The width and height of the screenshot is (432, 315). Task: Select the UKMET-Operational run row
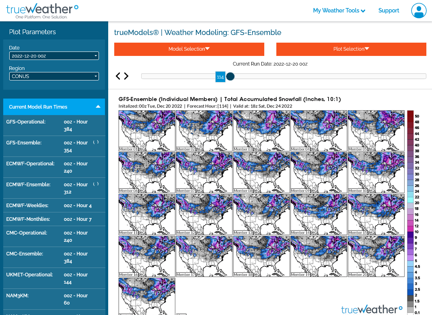(x=54, y=278)
